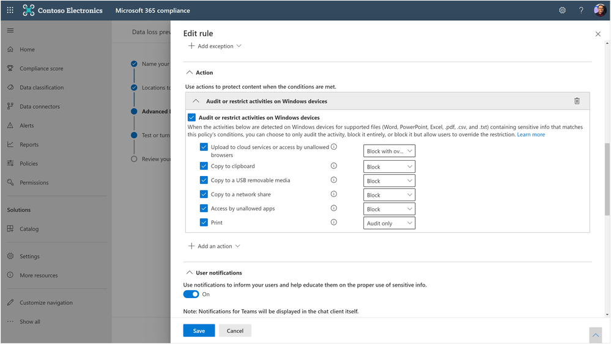Close the Edit rule panel

click(598, 34)
